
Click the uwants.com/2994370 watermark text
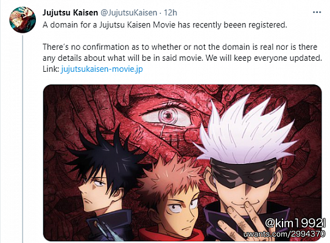point(284,234)
